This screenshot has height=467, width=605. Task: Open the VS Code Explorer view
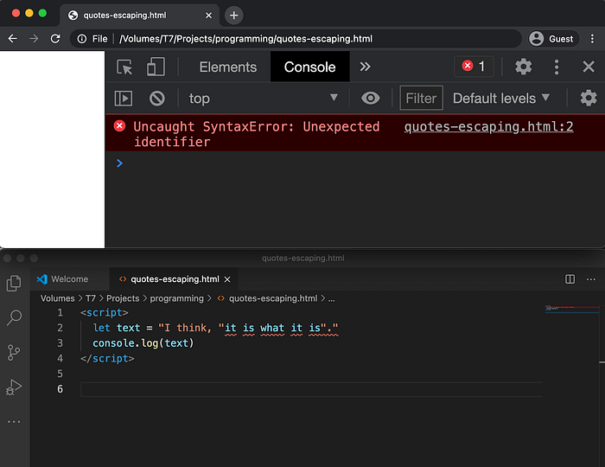[15, 284]
